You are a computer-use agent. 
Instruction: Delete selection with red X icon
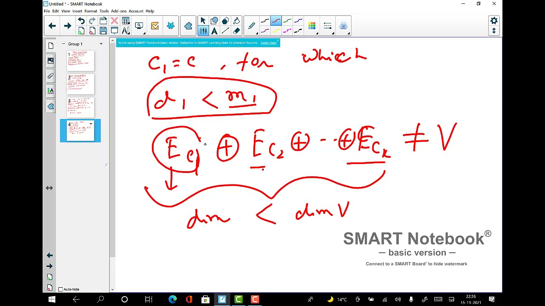click(x=114, y=21)
